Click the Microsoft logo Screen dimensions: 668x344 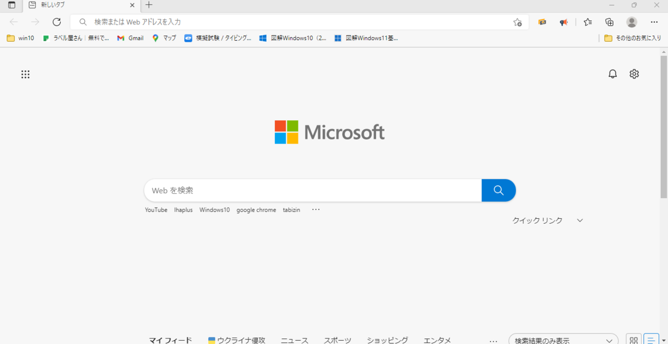(x=330, y=132)
